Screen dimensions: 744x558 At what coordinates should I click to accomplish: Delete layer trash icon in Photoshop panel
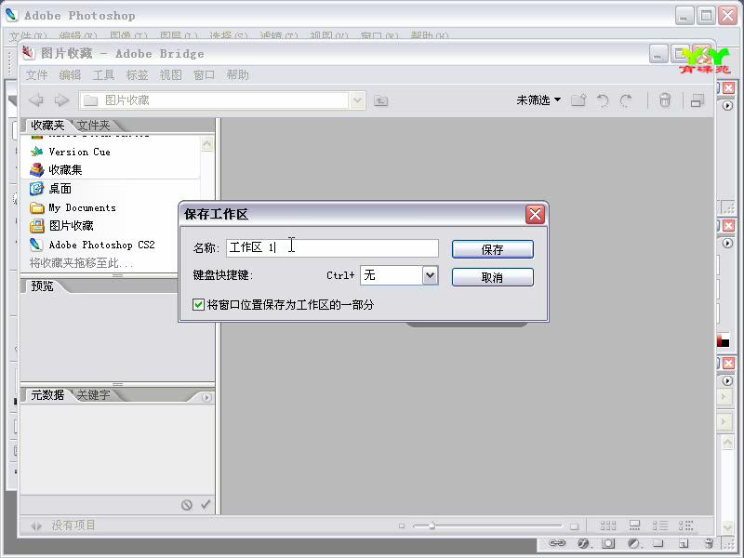coord(709,543)
